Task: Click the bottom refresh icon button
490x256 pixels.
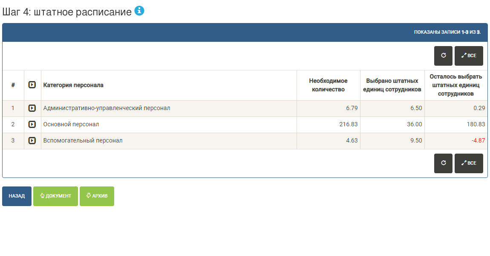Action: click(443, 163)
